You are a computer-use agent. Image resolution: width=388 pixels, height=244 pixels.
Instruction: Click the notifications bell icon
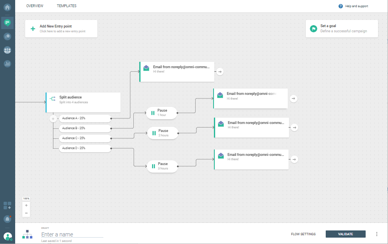pos(7,219)
